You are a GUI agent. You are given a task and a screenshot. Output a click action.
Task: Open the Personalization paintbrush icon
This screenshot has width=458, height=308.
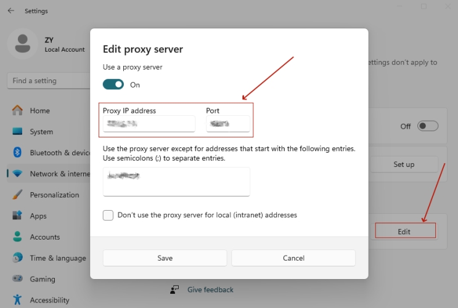click(x=17, y=195)
